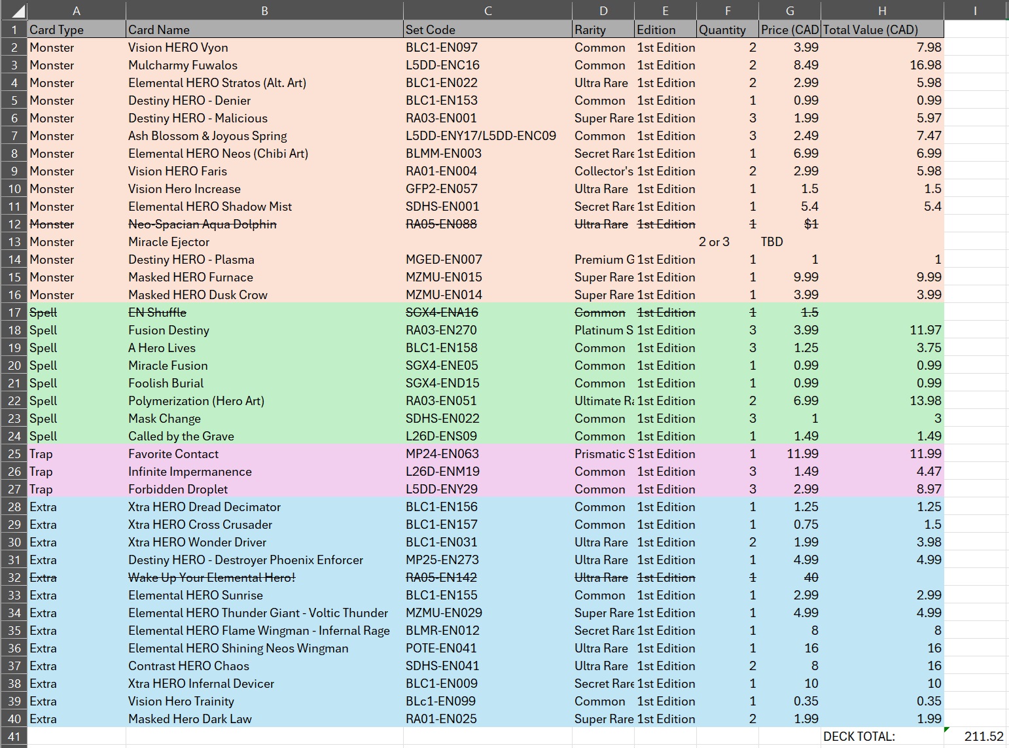Image resolution: width=1009 pixels, height=748 pixels.
Task: Select column A header
Action: (x=77, y=10)
